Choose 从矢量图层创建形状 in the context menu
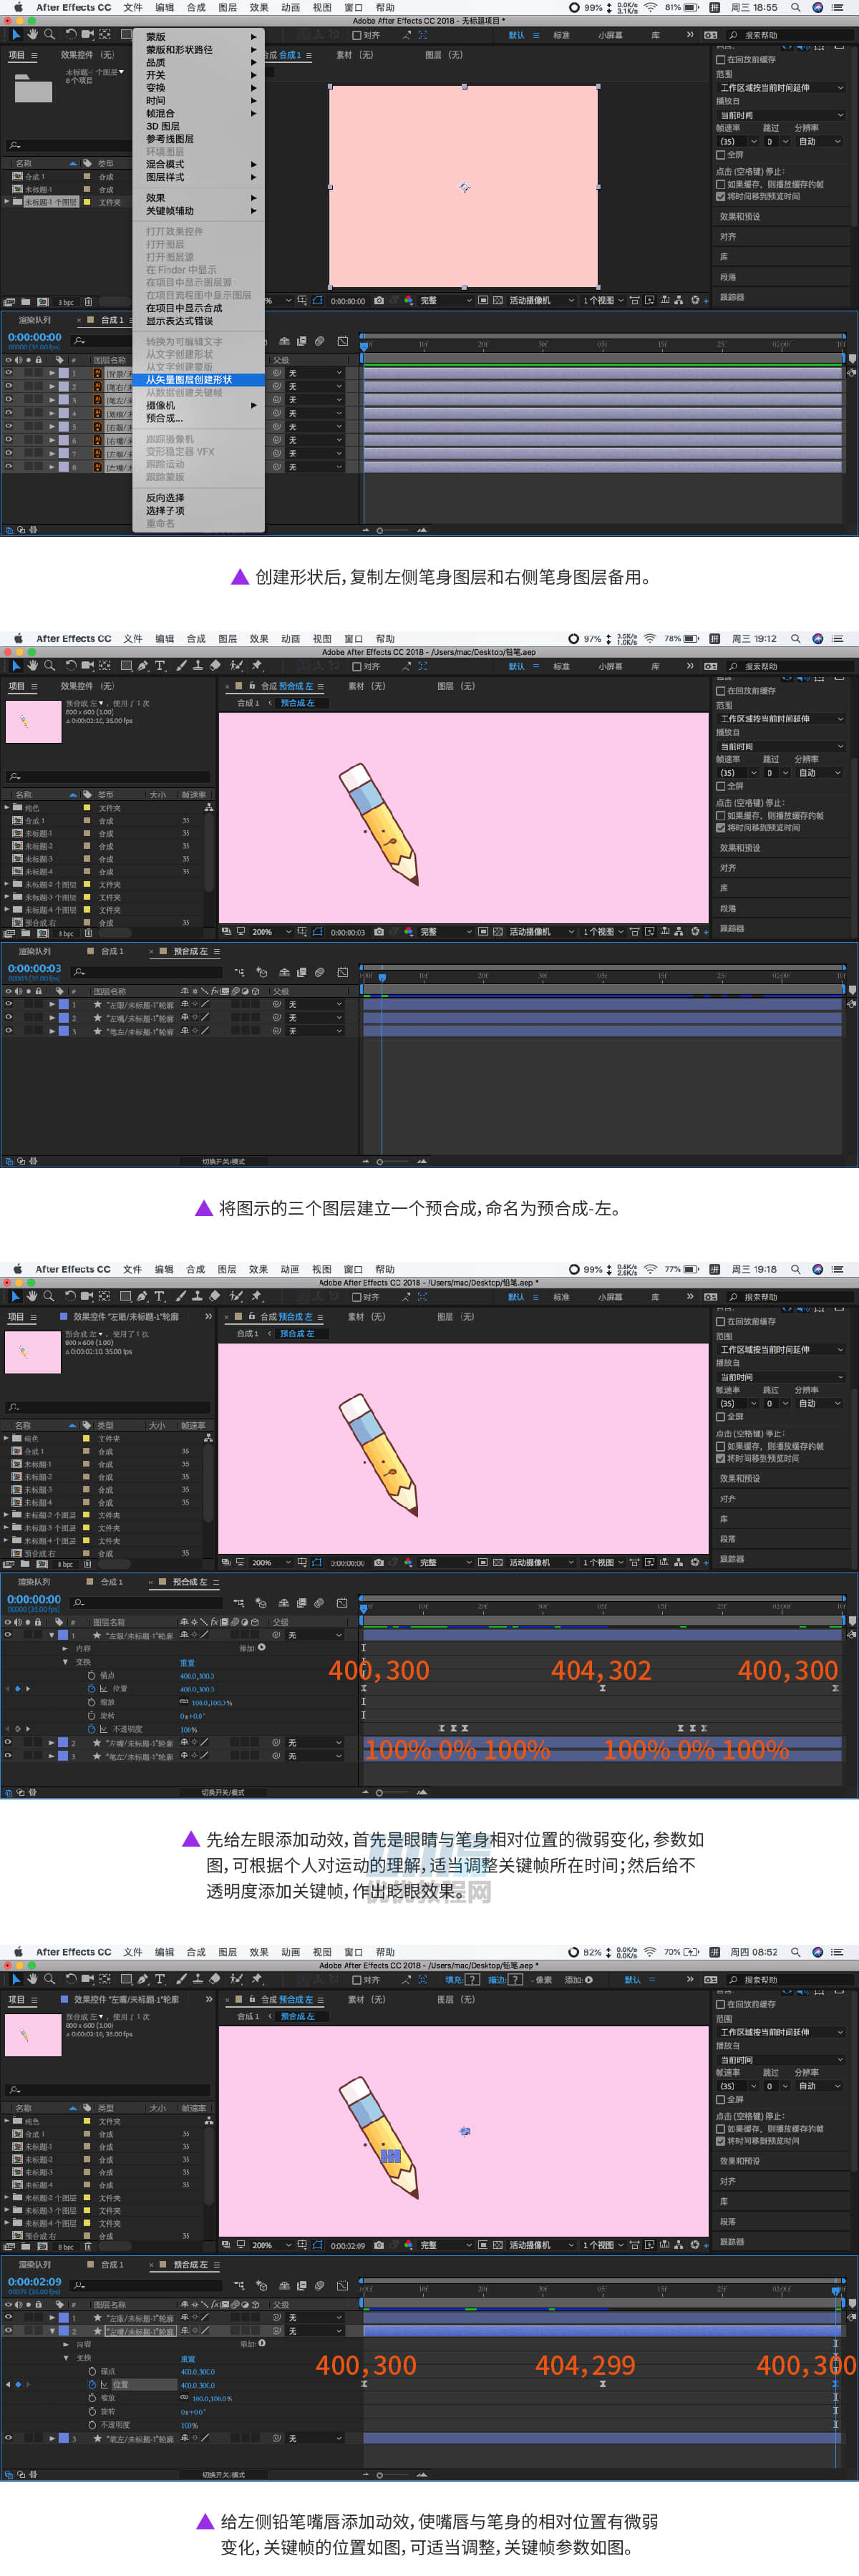Screen dimensions: 859x2576 pos(198,380)
